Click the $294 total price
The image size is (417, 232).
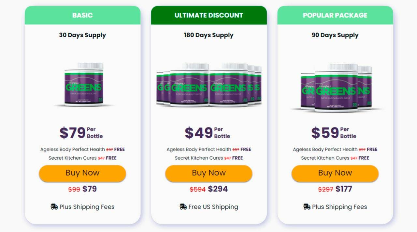click(218, 189)
